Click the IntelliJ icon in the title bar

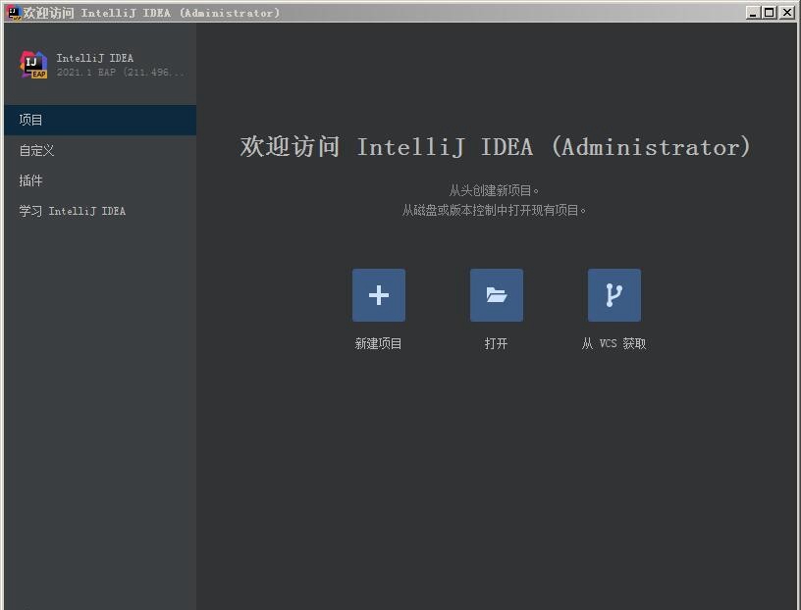pos(14,12)
